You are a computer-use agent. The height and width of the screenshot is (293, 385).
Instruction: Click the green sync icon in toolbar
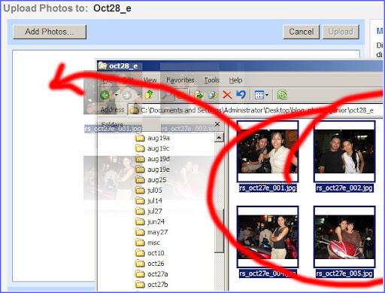click(x=282, y=95)
